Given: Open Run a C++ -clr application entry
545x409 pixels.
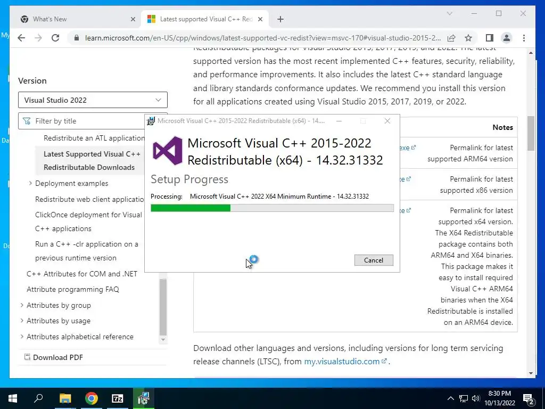Looking at the screenshot, I should (87, 251).
